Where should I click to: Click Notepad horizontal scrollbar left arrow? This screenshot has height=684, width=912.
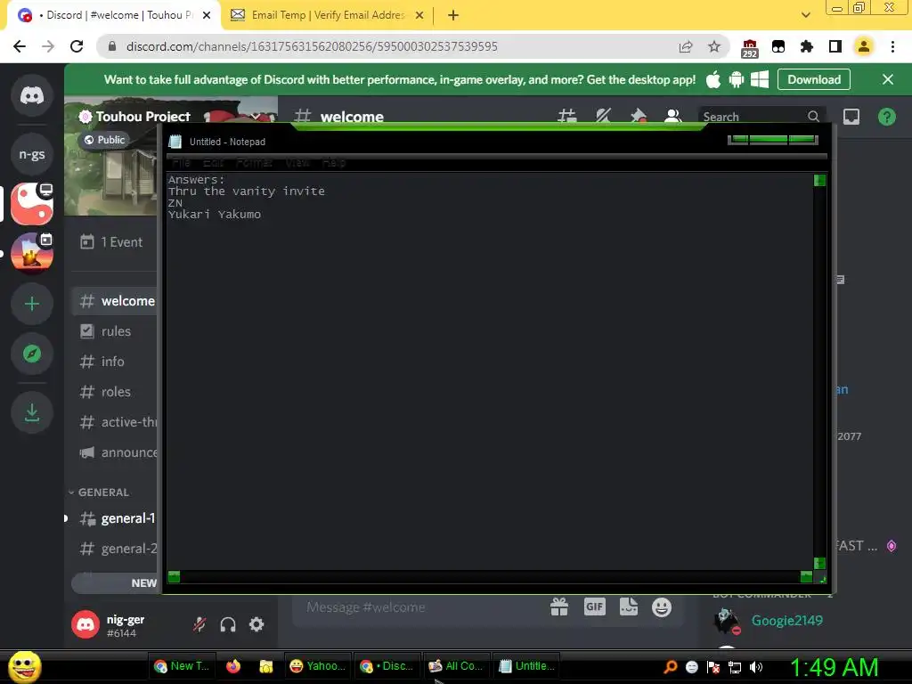point(174,576)
